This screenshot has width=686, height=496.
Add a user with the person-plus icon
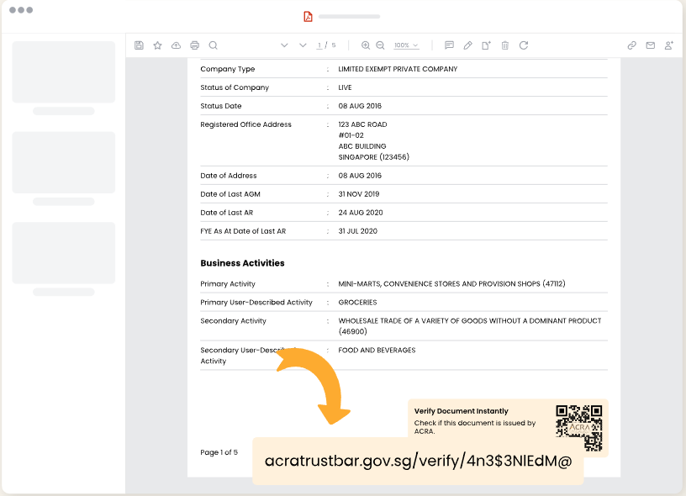pyautogui.click(x=669, y=45)
